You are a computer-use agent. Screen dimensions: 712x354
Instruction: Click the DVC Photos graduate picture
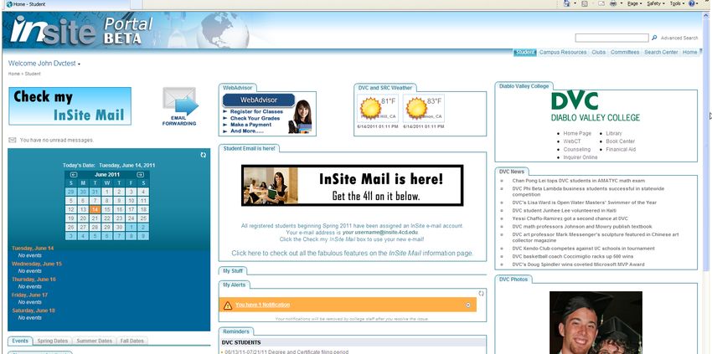tap(596, 322)
